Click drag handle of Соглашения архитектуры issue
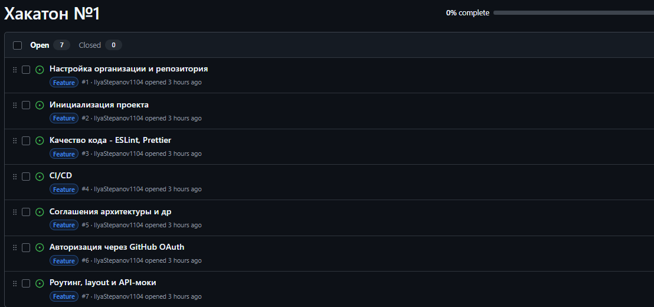The image size is (654, 307). pos(15,212)
